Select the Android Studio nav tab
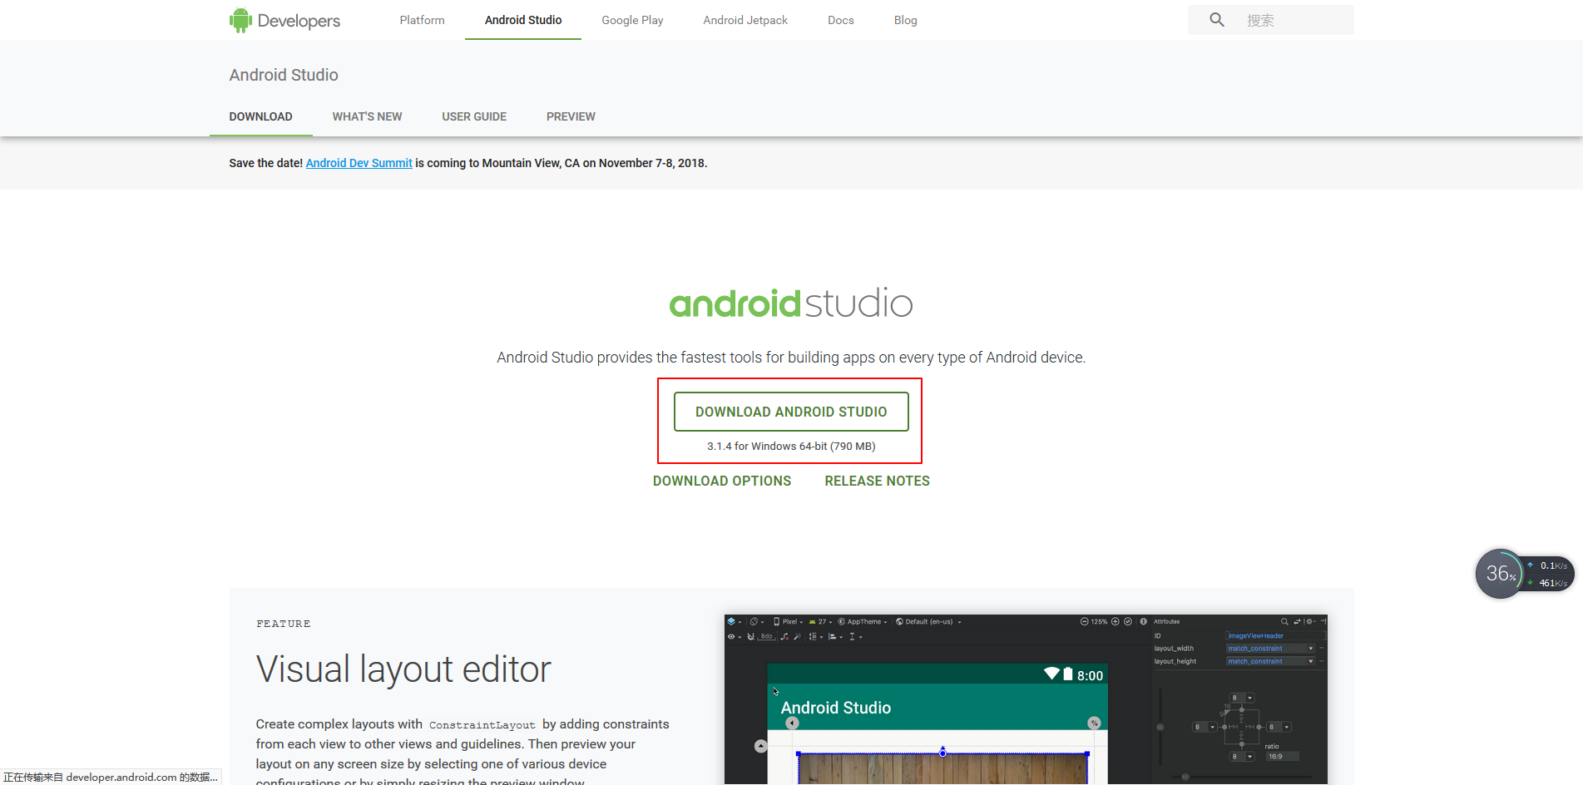Viewport: 1583px width, 785px height. 523,20
